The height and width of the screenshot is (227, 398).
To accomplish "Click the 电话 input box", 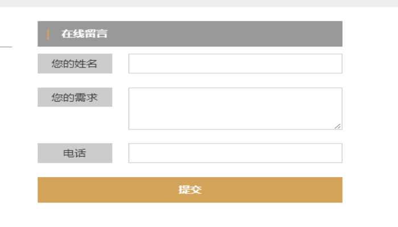I will click(x=235, y=153).
